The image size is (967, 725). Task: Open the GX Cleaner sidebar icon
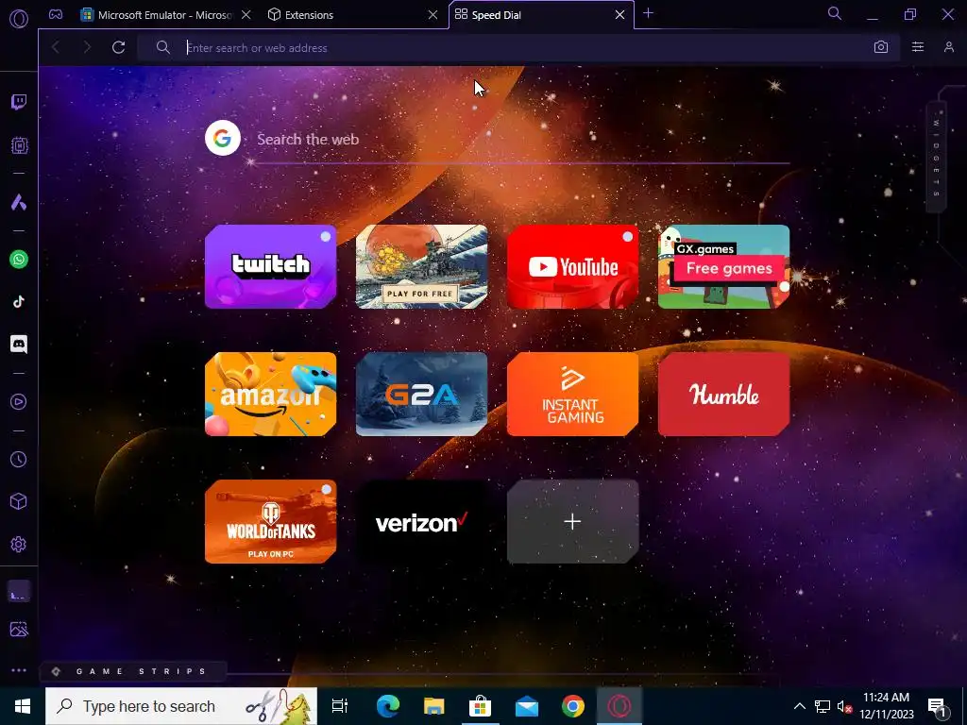[19, 592]
